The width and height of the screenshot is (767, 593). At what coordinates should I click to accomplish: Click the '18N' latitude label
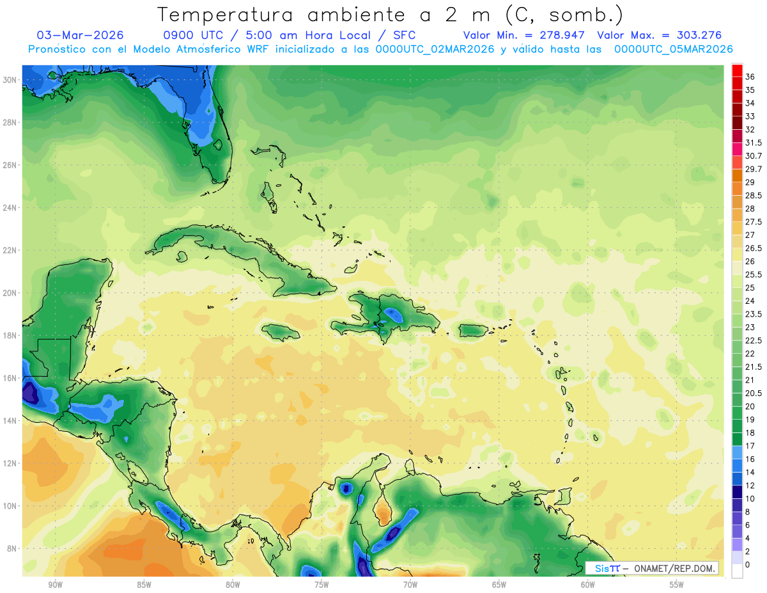point(11,335)
